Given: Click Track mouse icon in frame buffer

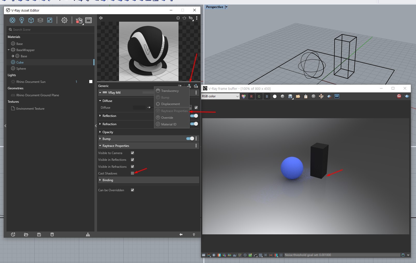Looking at the screenshot, I should point(321,96).
